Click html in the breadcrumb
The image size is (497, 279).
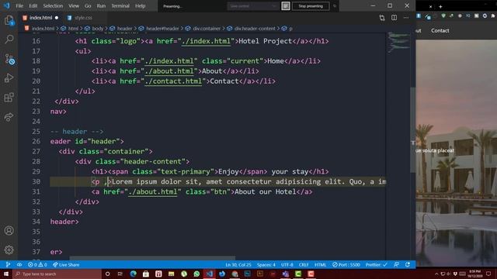[x=73, y=29]
